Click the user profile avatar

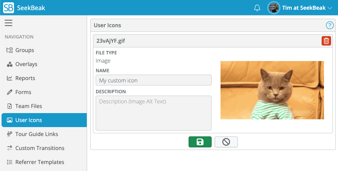tap(274, 8)
